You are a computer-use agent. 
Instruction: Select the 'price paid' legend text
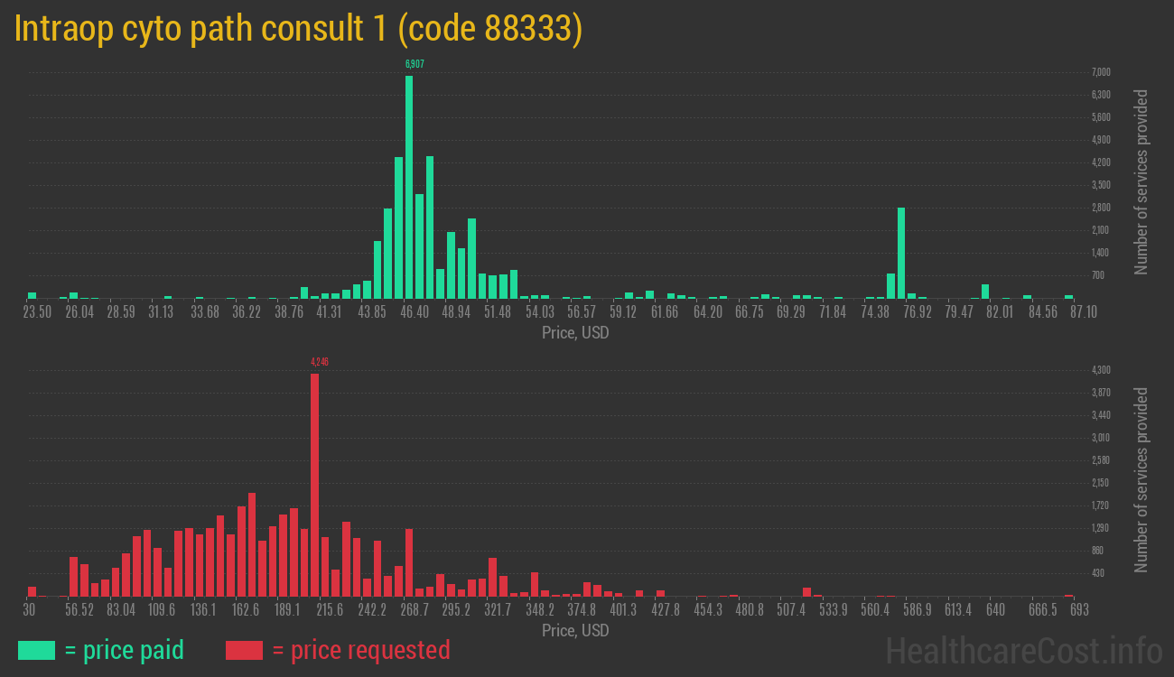(125, 650)
